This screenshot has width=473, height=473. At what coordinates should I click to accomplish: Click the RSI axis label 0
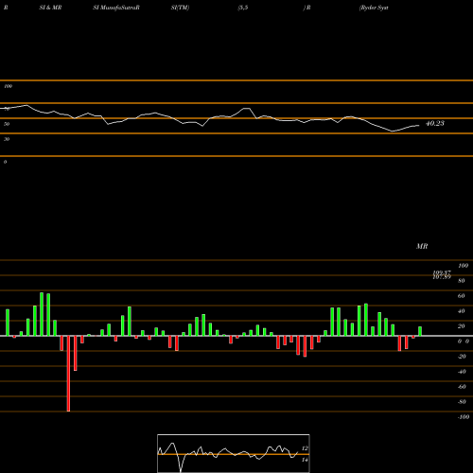[5, 162]
